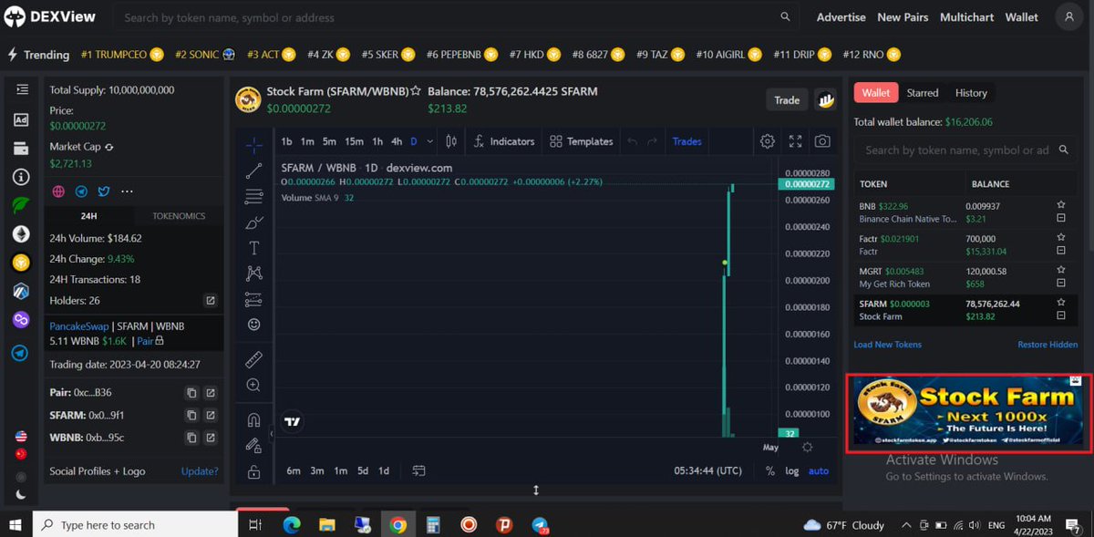Image resolution: width=1094 pixels, height=537 pixels.
Task: Set chart interval to 1h
Action: tap(377, 141)
